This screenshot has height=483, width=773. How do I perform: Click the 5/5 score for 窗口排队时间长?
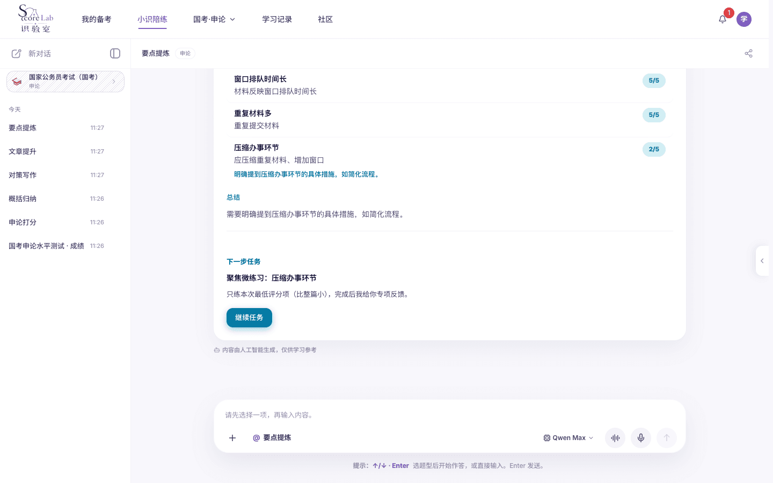pos(654,80)
